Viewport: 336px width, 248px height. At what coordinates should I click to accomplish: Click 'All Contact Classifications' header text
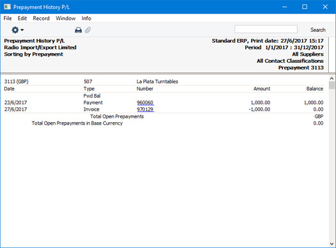290,61
